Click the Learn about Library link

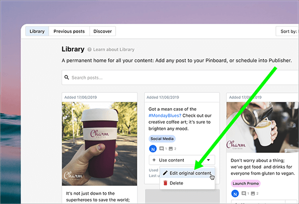click(x=114, y=49)
